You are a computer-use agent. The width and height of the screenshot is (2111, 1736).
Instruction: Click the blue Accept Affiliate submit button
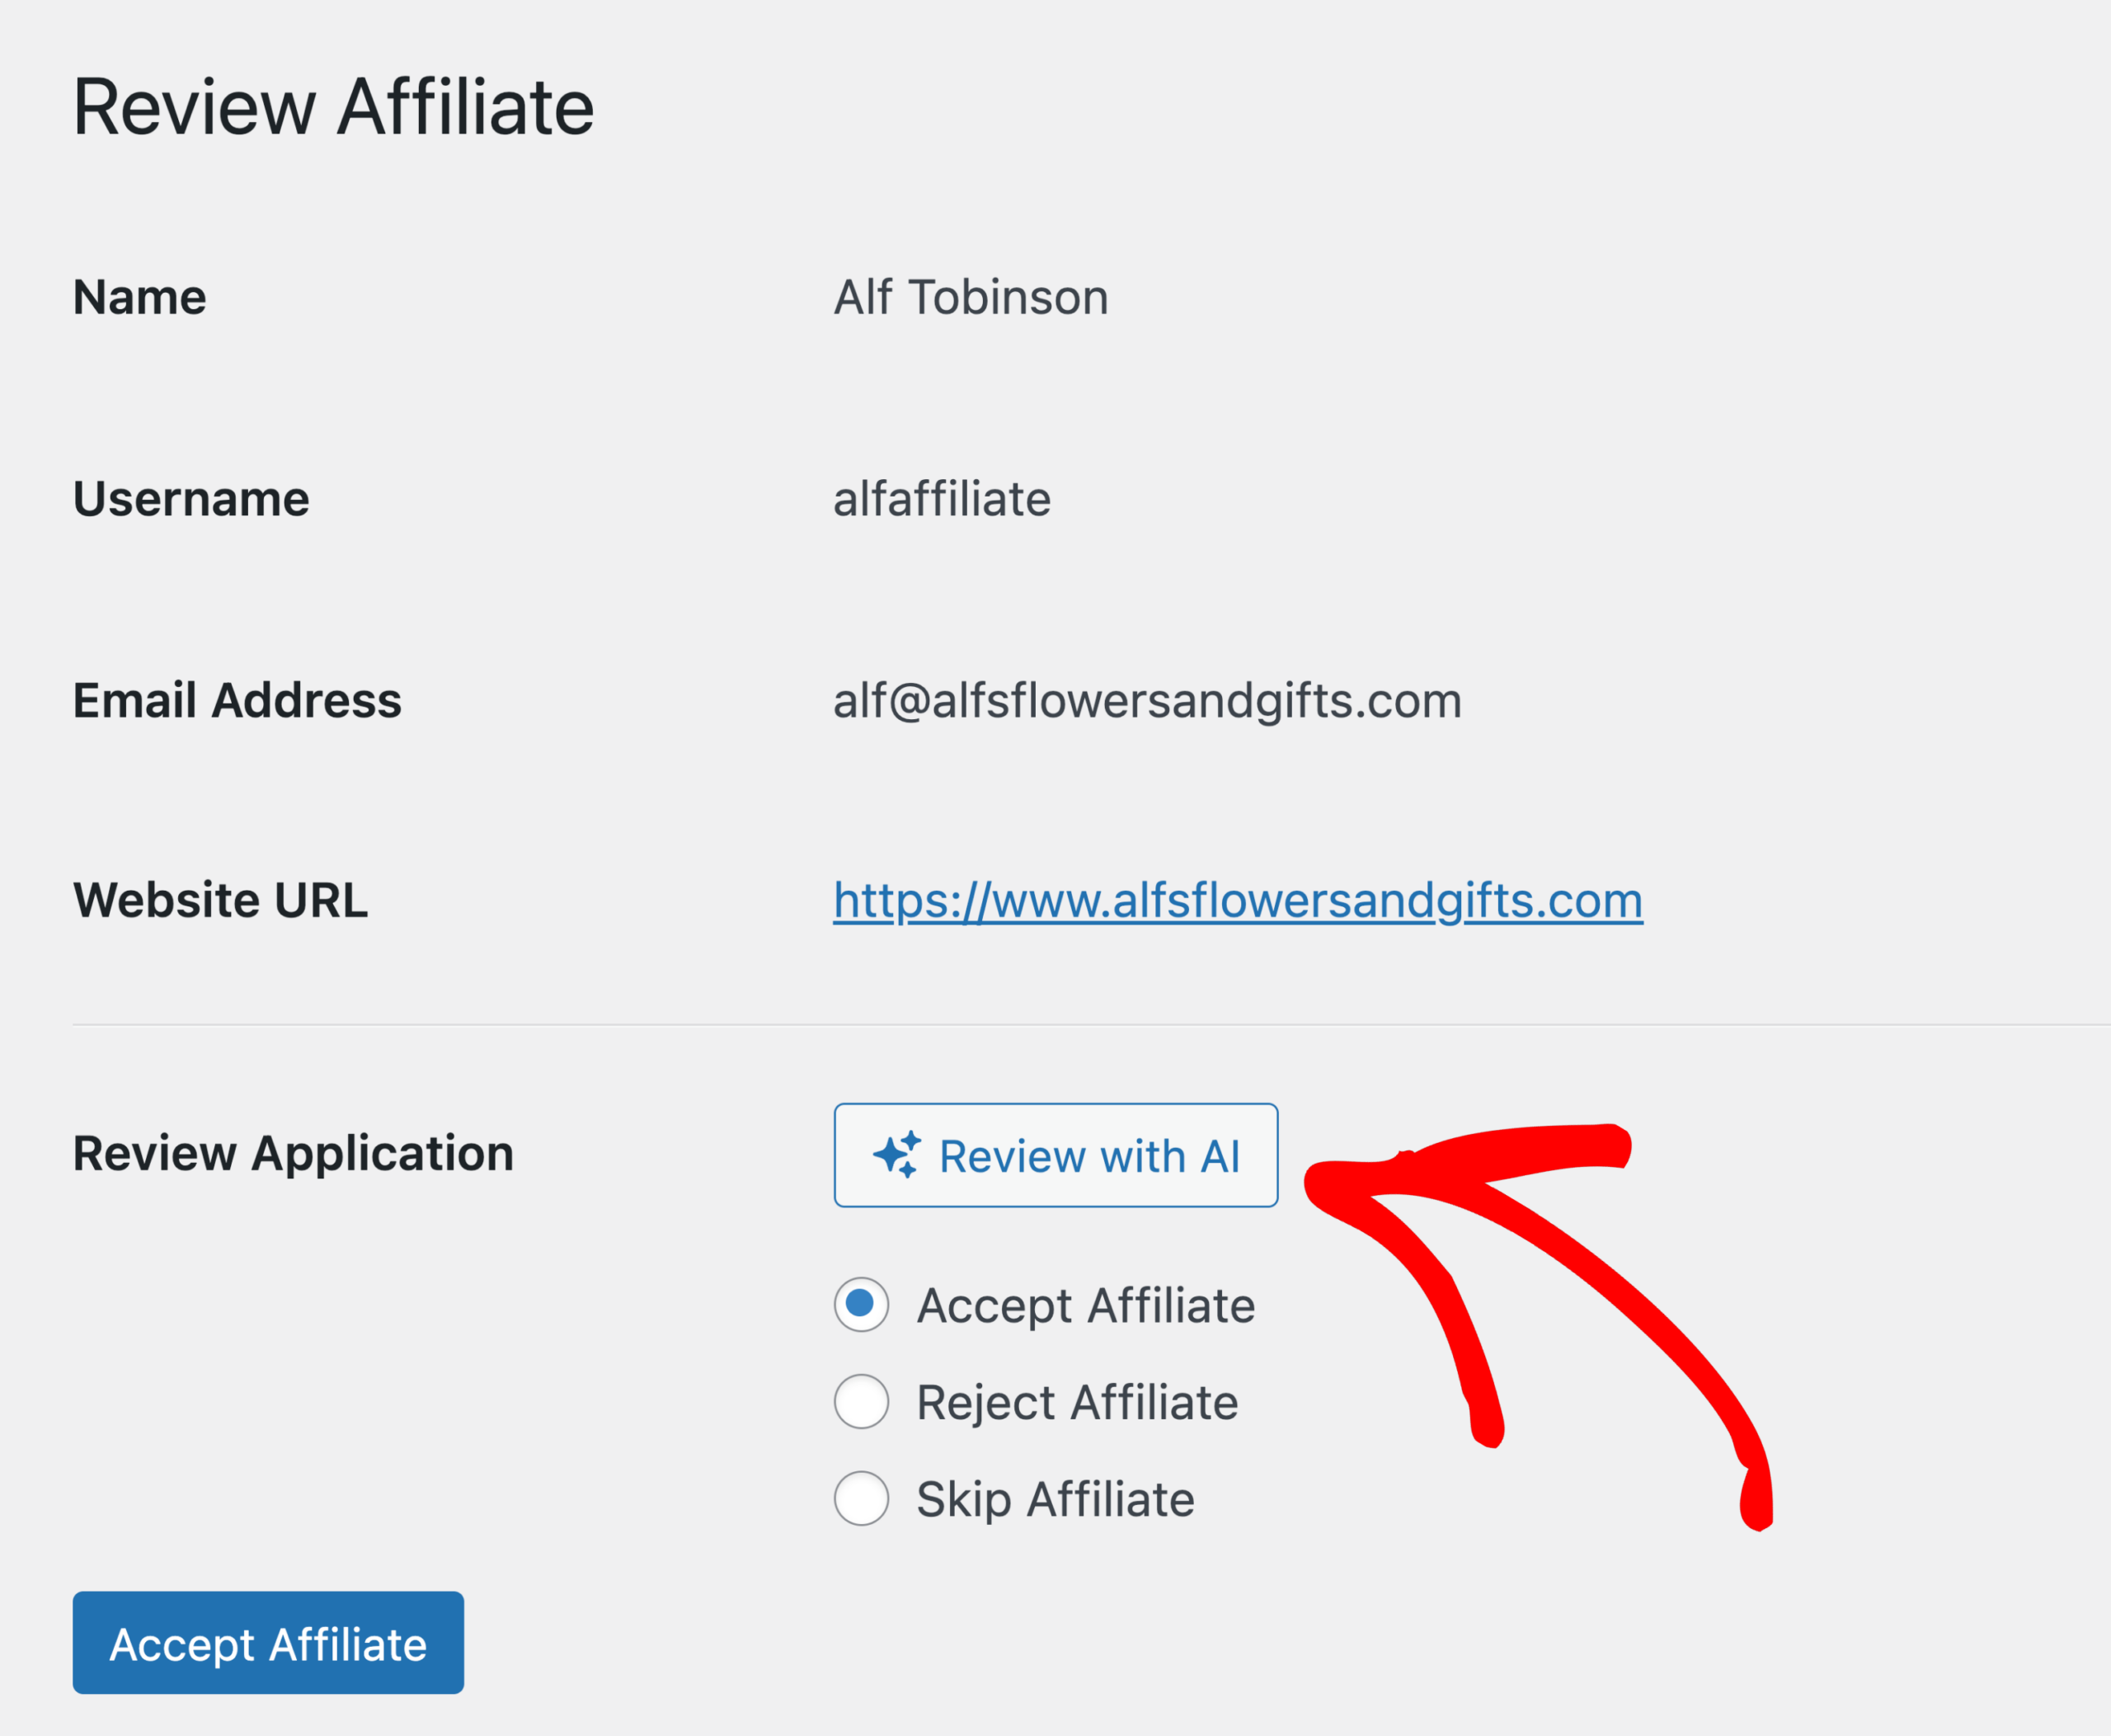click(268, 1643)
